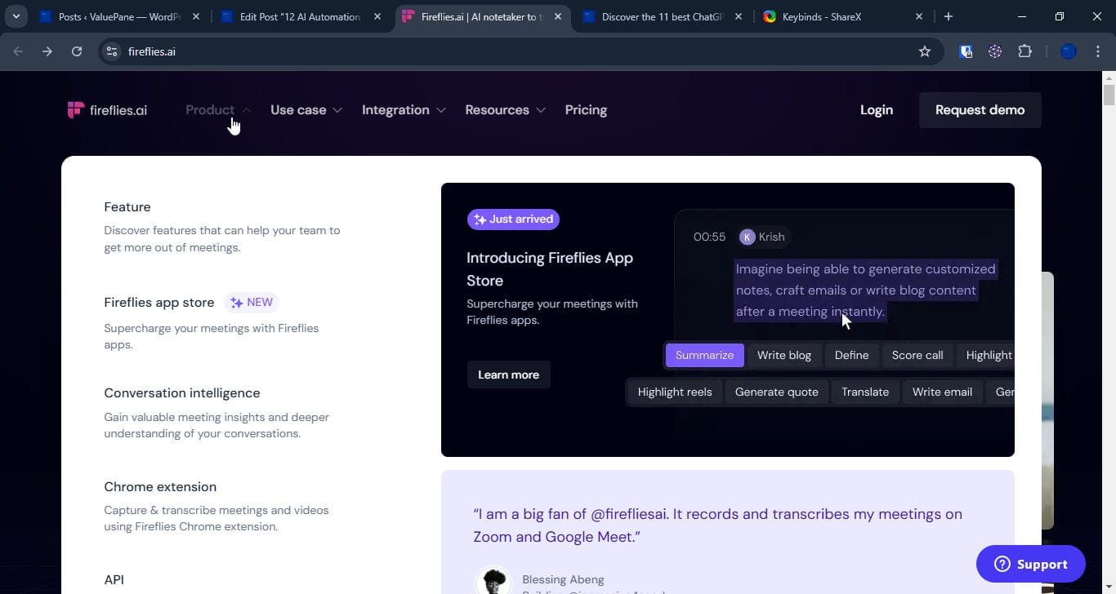Click the Define chip
Screen dimensions: 1116x594
pyautogui.click(x=851, y=355)
